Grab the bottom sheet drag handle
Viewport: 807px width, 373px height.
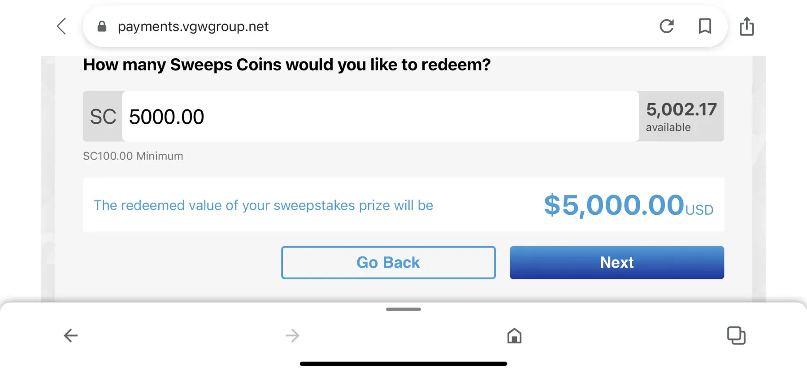[x=403, y=309]
